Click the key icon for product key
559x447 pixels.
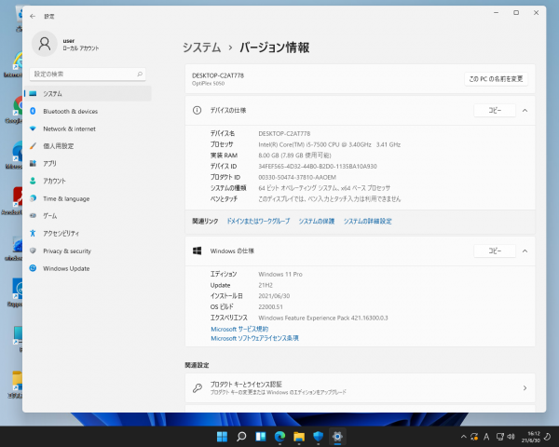coord(198,387)
